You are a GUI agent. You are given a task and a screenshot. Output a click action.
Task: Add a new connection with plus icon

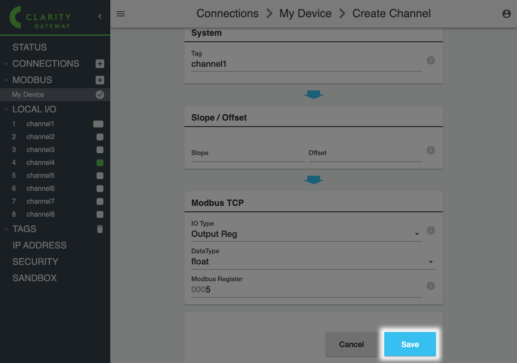(100, 64)
